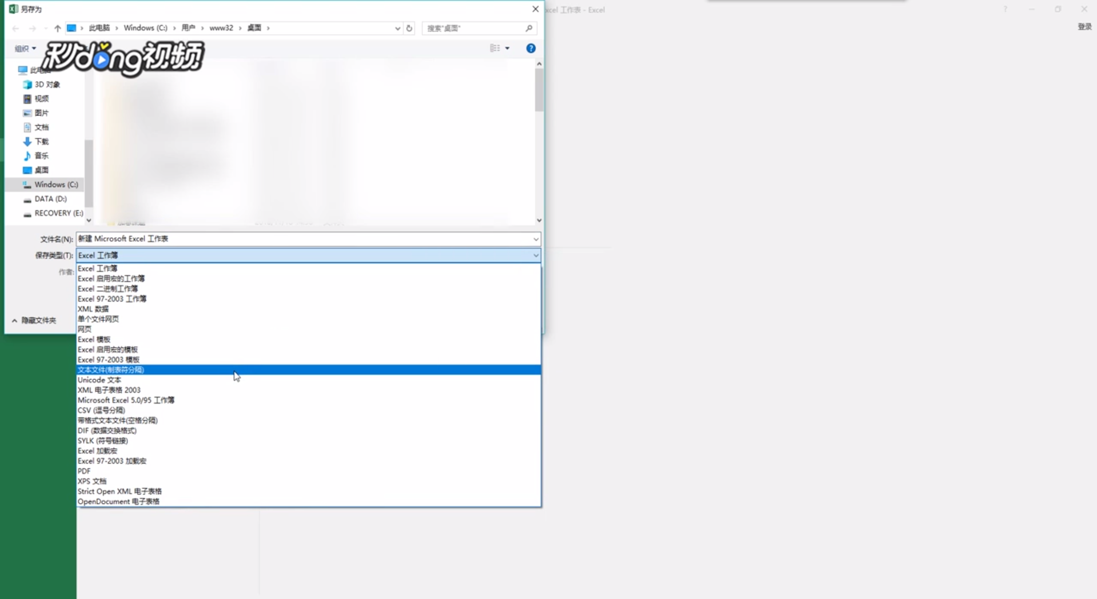This screenshot has height=599, width=1097.
Task: Open the Help question mark icon
Action: pos(531,49)
